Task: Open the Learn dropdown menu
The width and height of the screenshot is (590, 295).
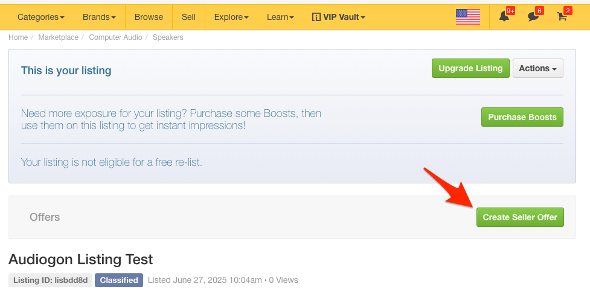Action: (280, 17)
